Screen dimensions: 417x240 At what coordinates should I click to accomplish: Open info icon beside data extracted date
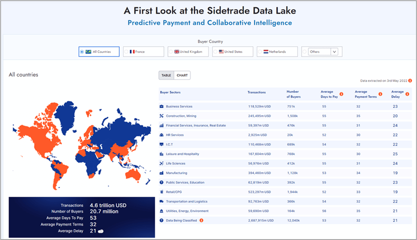click(x=410, y=80)
